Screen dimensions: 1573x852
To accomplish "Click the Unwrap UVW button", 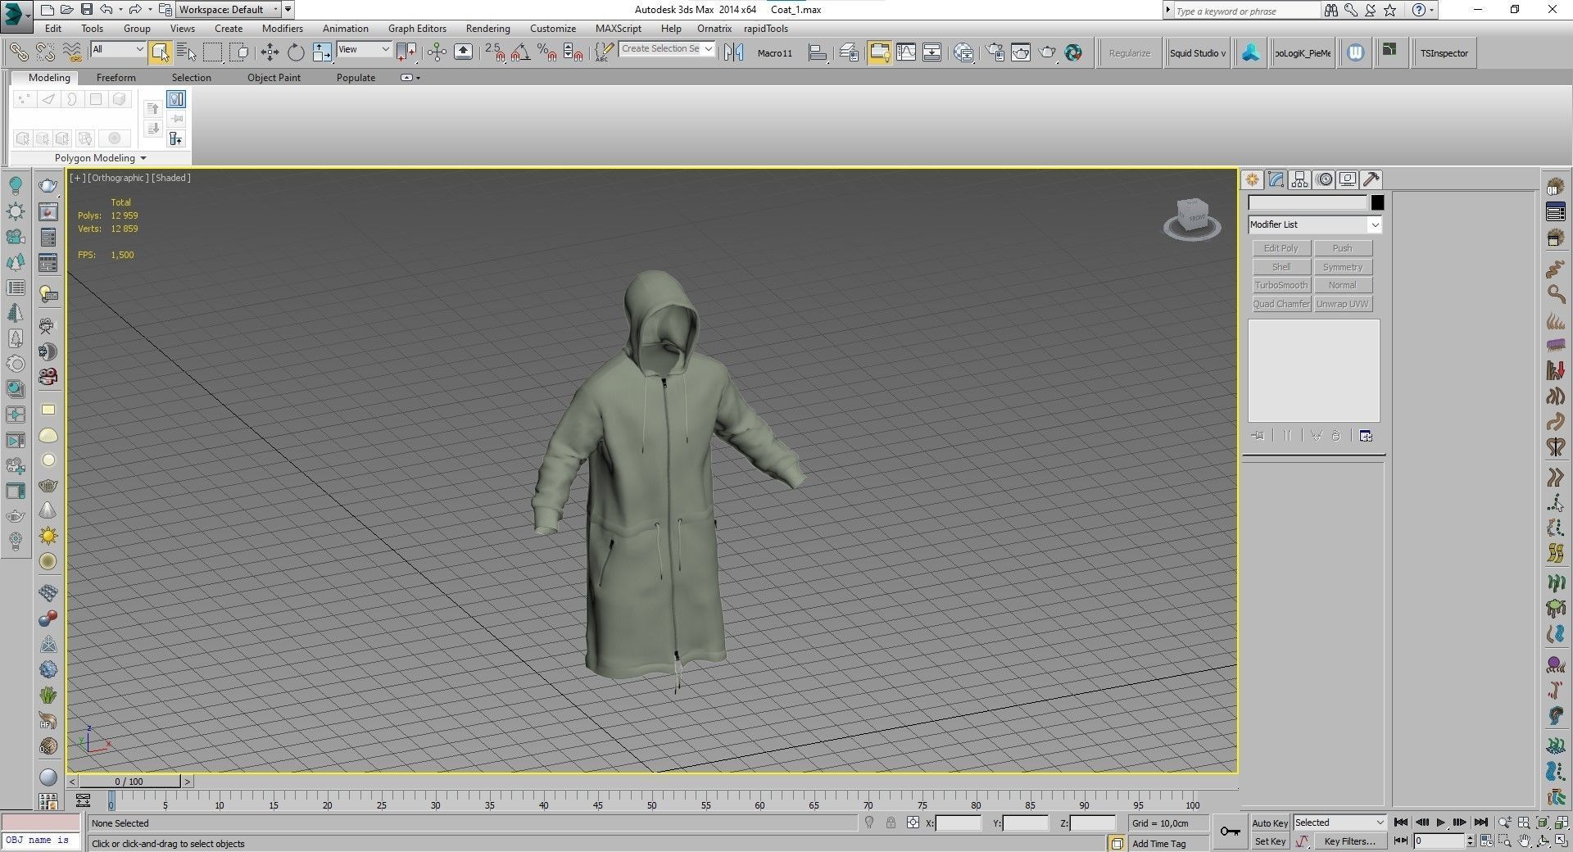I will (x=1343, y=304).
